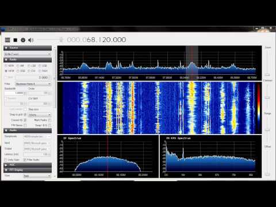The height and width of the screenshot is (207, 276).
Task: Adjust the Range slider
Action: (x=267, y=129)
